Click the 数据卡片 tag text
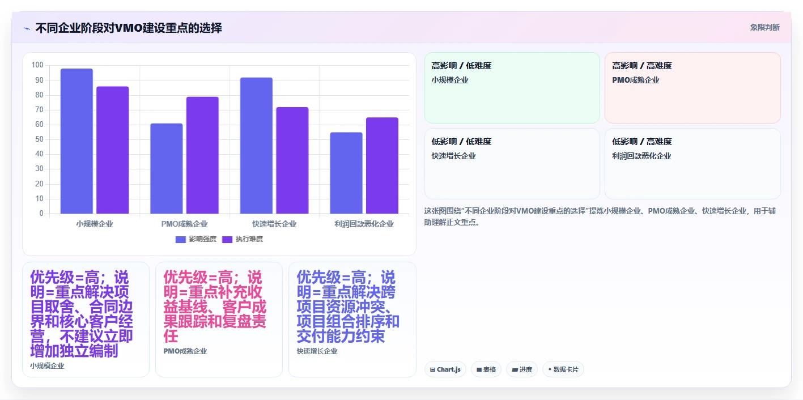803x400 pixels. pyautogui.click(x=566, y=369)
